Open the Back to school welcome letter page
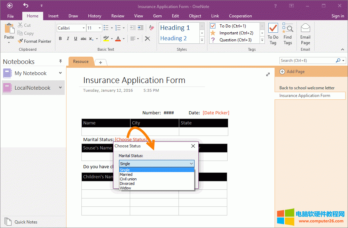 coord(307,88)
